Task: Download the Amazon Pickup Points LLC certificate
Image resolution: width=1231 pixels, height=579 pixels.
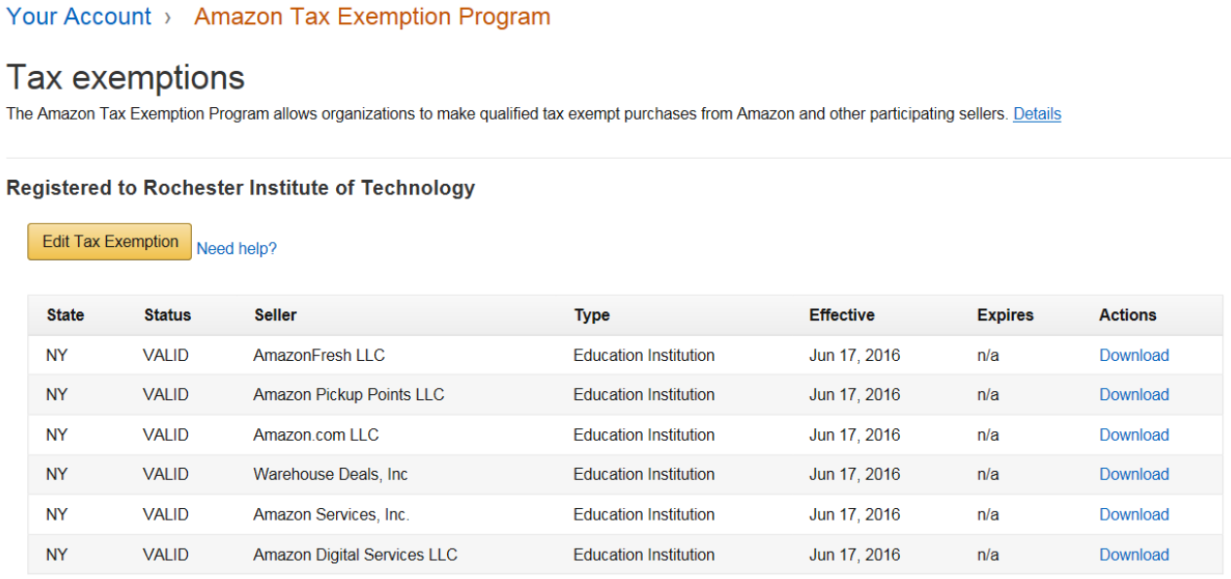Action: point(1134,394)
